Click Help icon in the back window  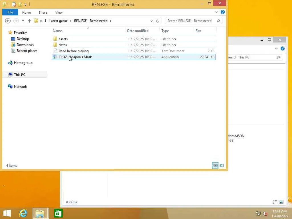pos(283,48)
